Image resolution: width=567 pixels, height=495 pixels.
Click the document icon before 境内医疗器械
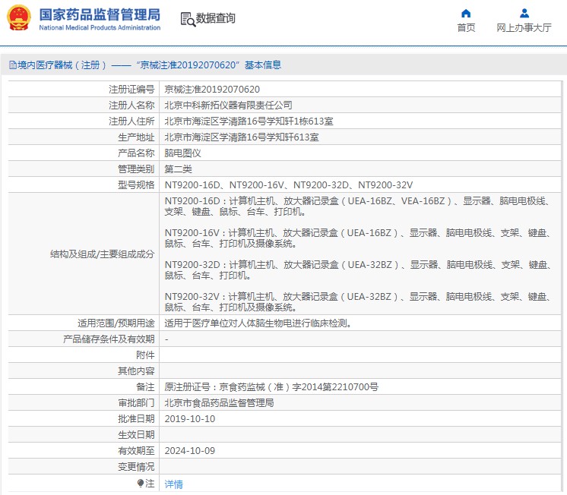(12, 65)
